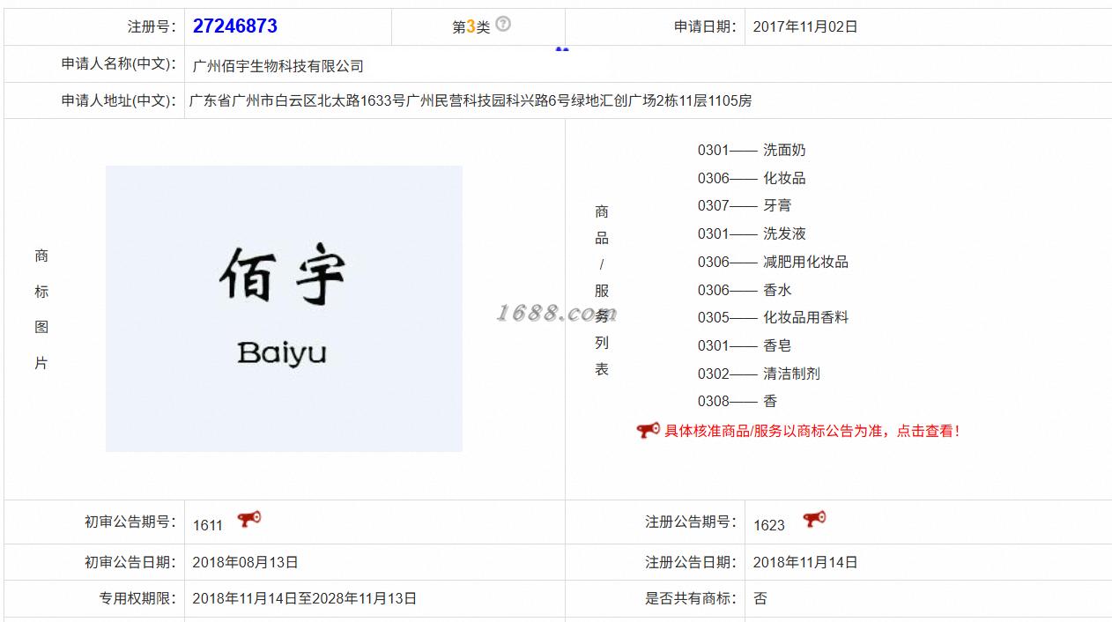Click the 佰宇 Baiyu trademark image
This screenshot has width=1112, height=622.
coord(284,308)
